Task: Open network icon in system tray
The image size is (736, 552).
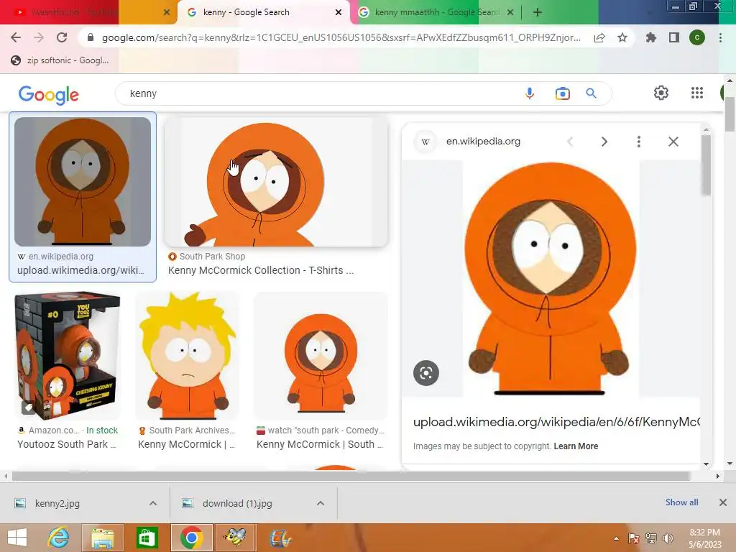Action: (651, 538)
